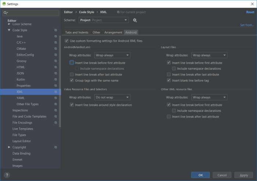The width and height of the screenshot is (257, 181).
Task: Switch to the Other tab
Action: (x=96, y=32)
